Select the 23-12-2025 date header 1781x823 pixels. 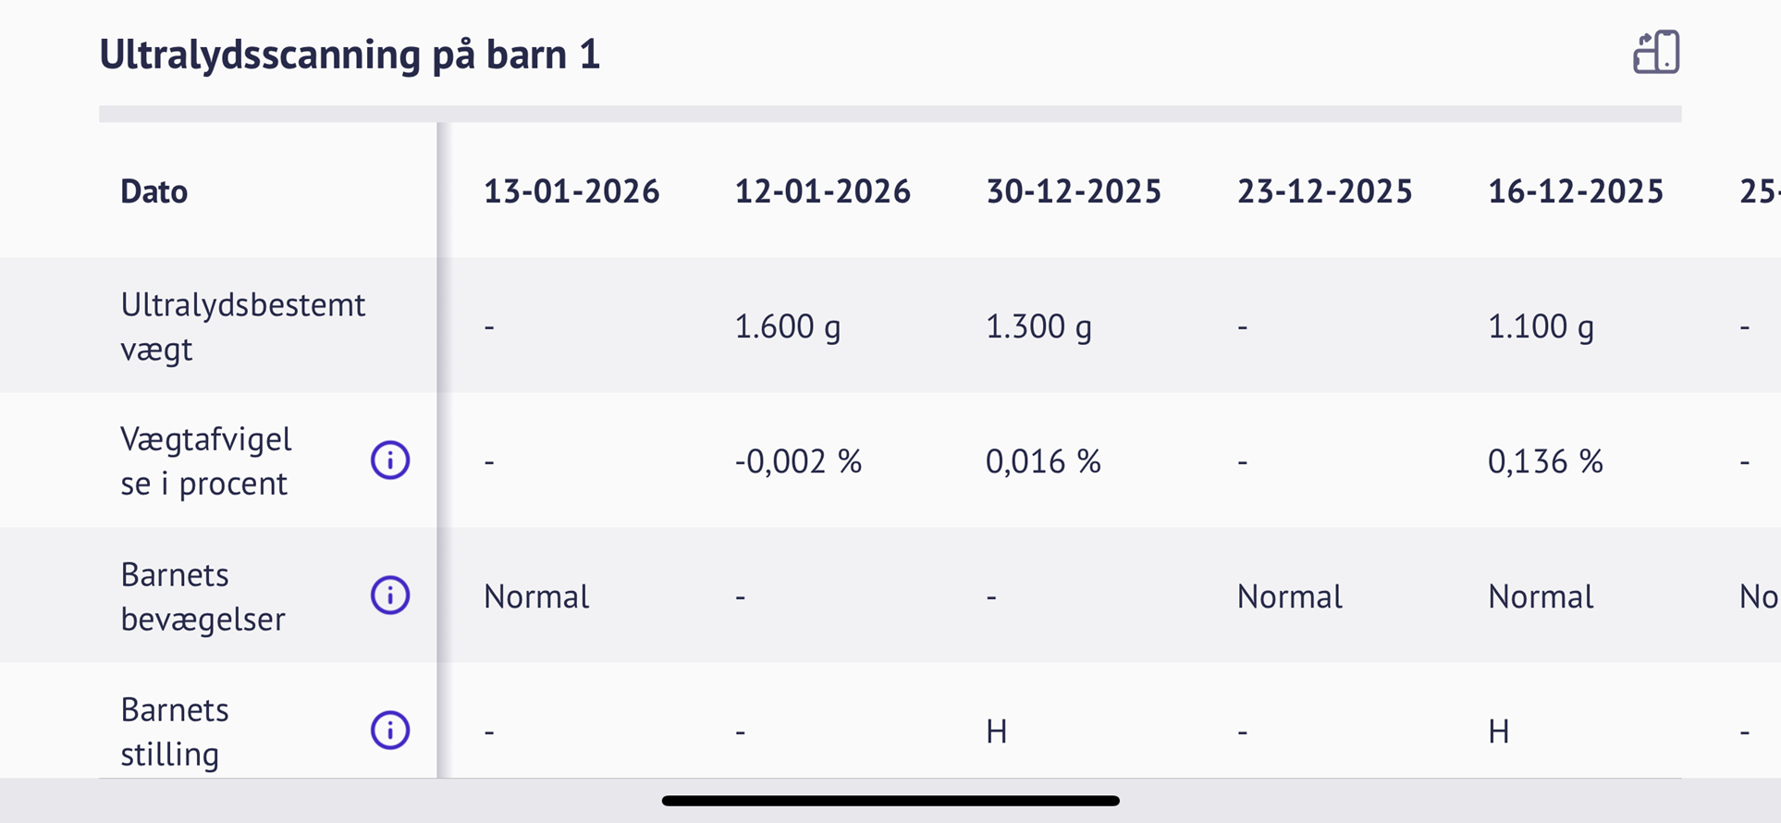(1324, 191)
